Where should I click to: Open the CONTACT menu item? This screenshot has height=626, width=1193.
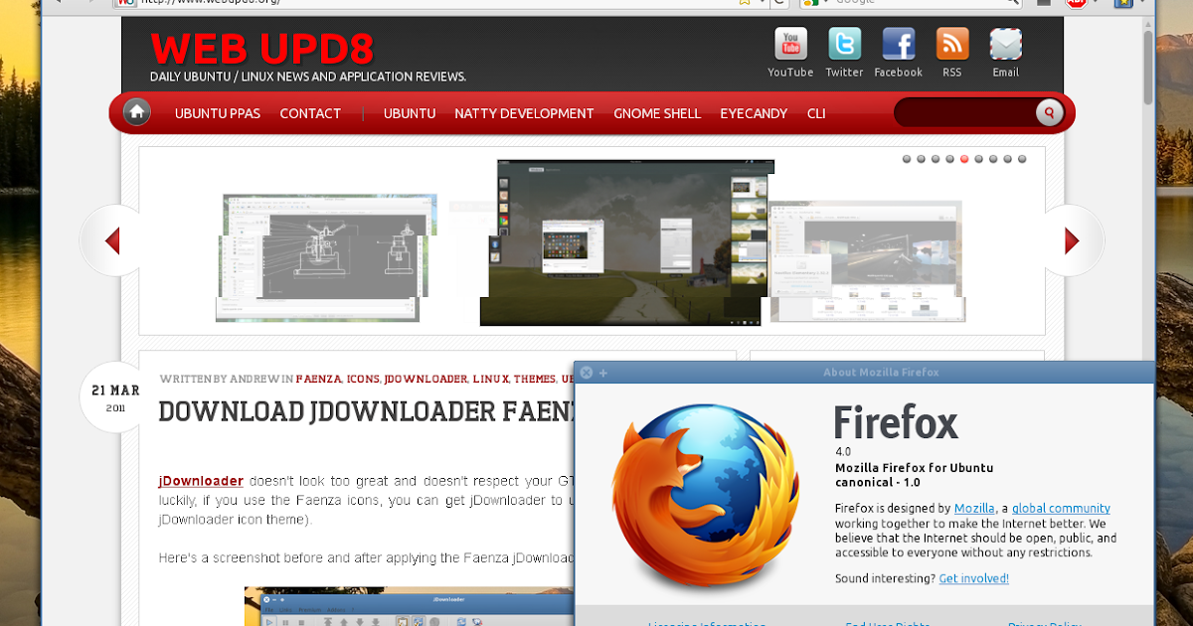click(x=310, y=113)
